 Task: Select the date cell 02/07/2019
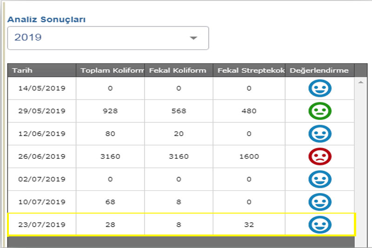(x=42, y=179)
